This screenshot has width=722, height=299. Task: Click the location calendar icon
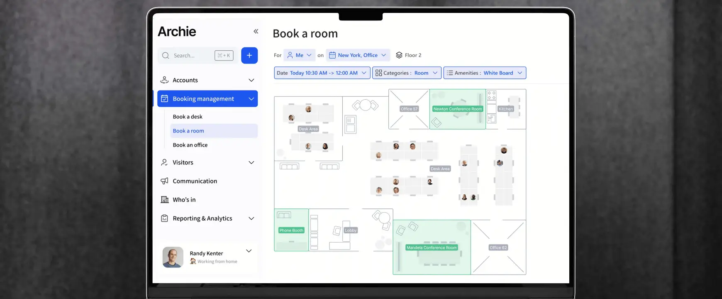332,55
